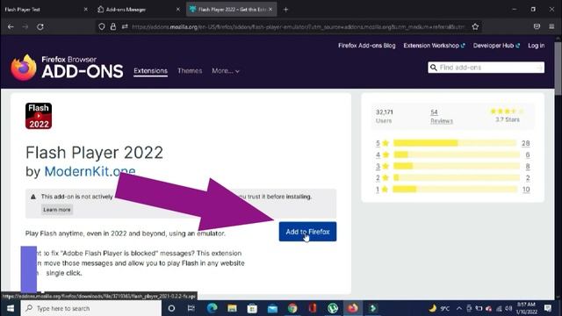The image size is (562, 316).
Task: Open the Extensions section
Action: (x=150, y=71)
